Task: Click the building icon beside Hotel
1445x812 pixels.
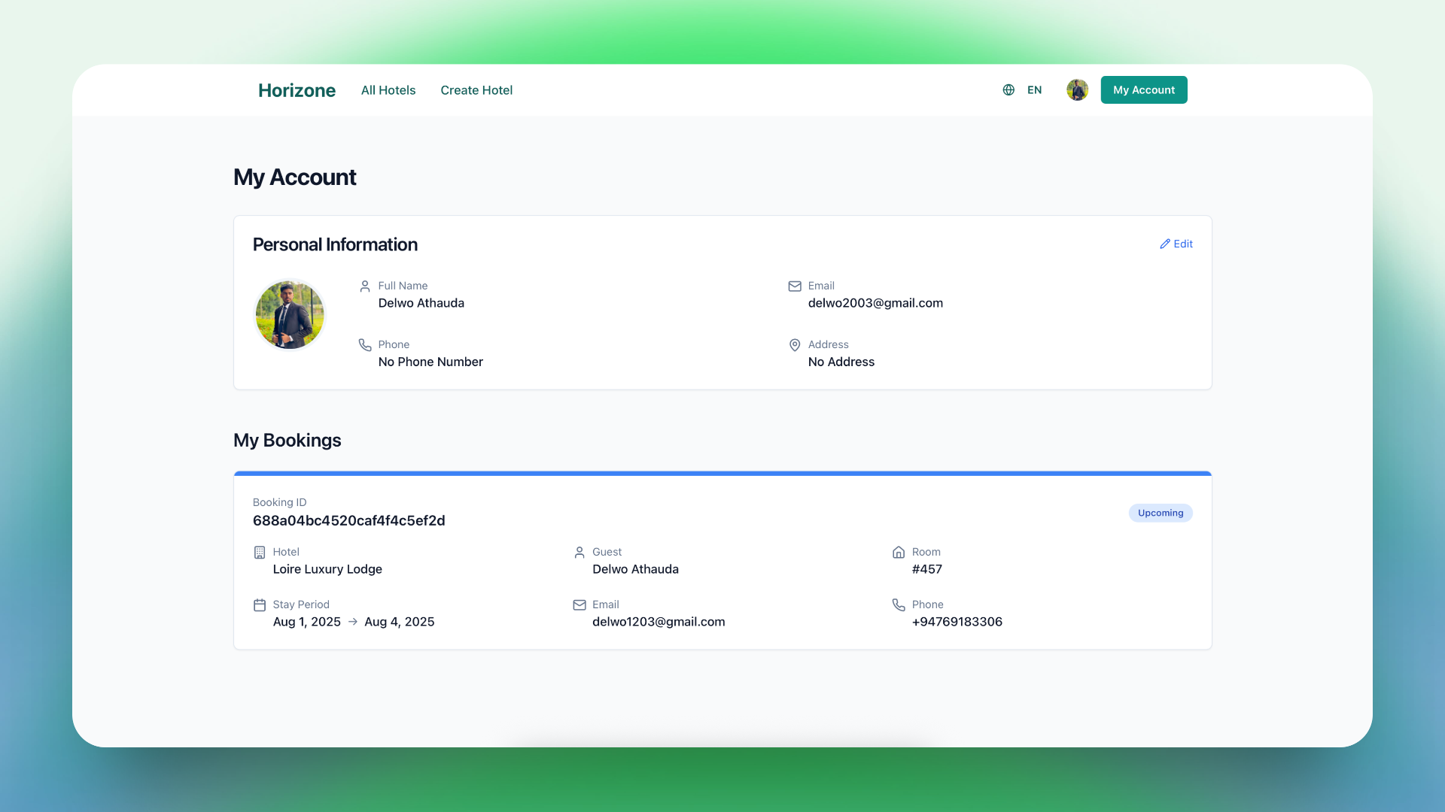Action: coord(260,553)
